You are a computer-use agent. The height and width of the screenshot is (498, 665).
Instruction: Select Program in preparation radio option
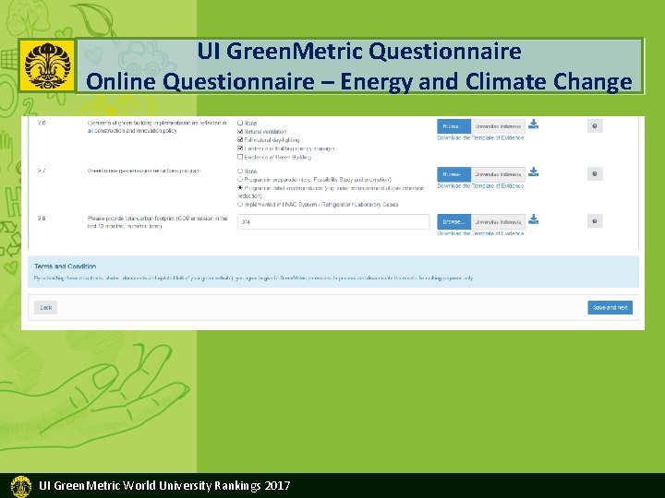(x=240, y=179)
